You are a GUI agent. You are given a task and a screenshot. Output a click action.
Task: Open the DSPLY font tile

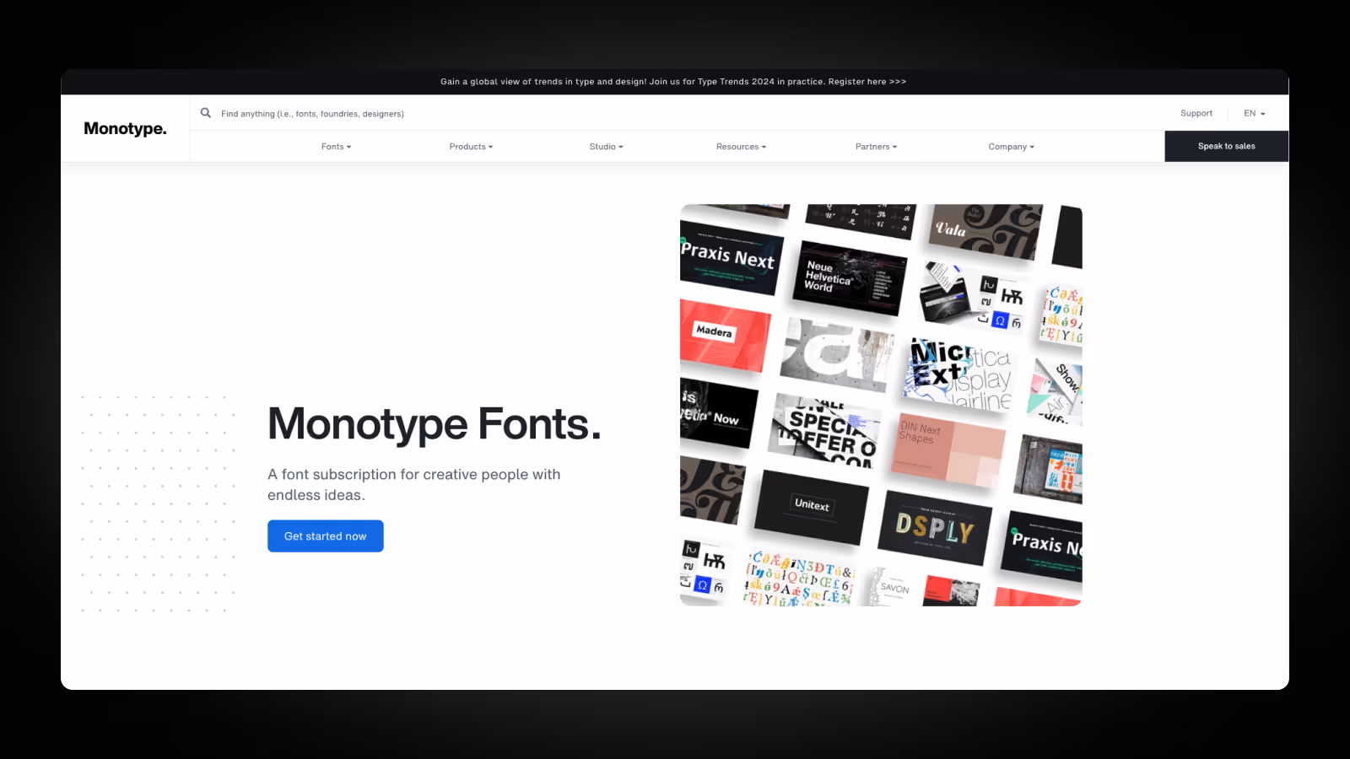click(x=935, y=528)
